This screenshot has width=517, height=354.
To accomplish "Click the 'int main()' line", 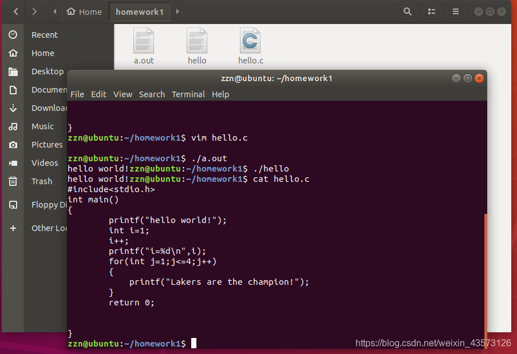I will tap(93, 200).
